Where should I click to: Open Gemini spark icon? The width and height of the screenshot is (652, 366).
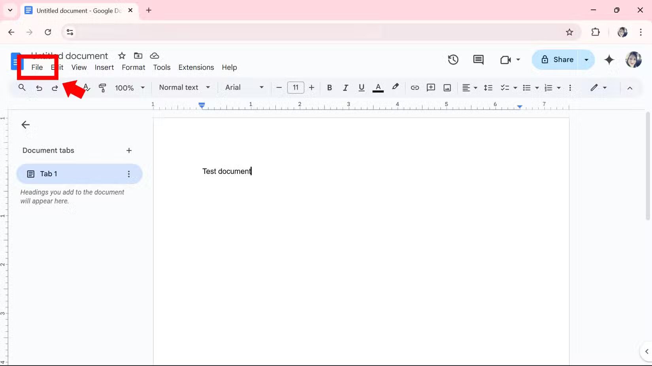coord(609,60)
